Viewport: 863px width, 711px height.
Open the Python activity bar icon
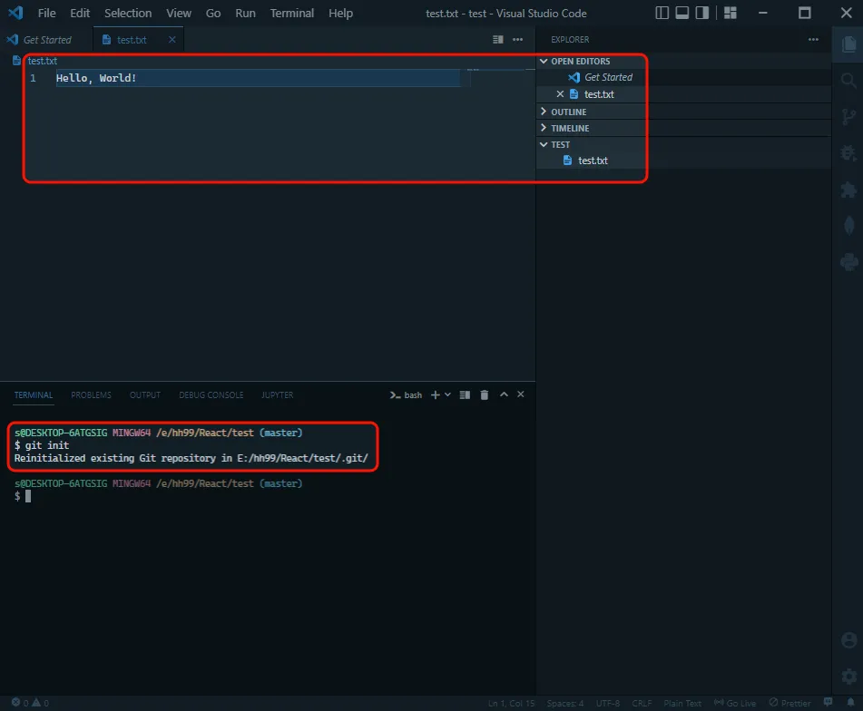click(848, 261)
